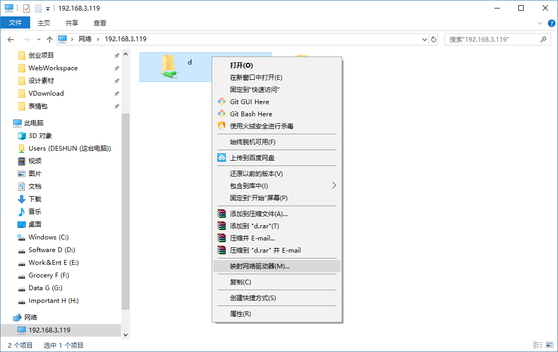Click the Git Bash Here icon

click(x=222, y=114)
